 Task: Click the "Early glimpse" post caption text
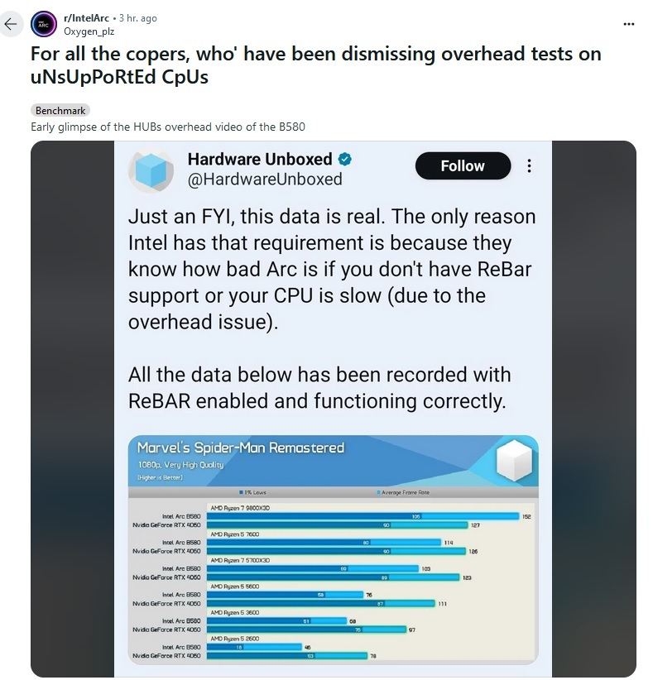[168, 127]
